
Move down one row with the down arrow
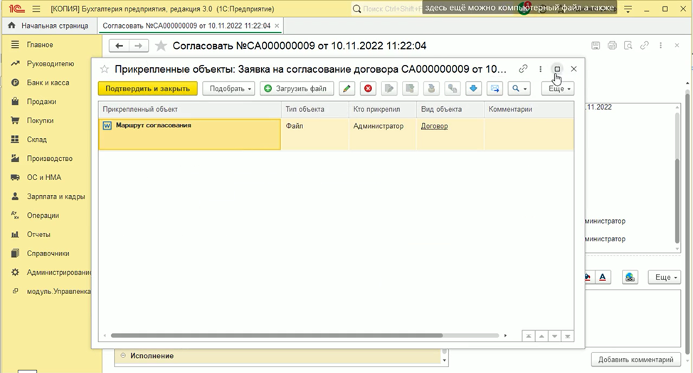(x=554, y=336)
